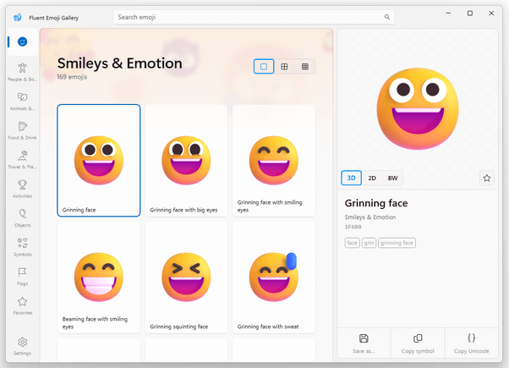Open the Flags category
The image size is (509, 368).
pyautogui.click(x=22, y=277)
